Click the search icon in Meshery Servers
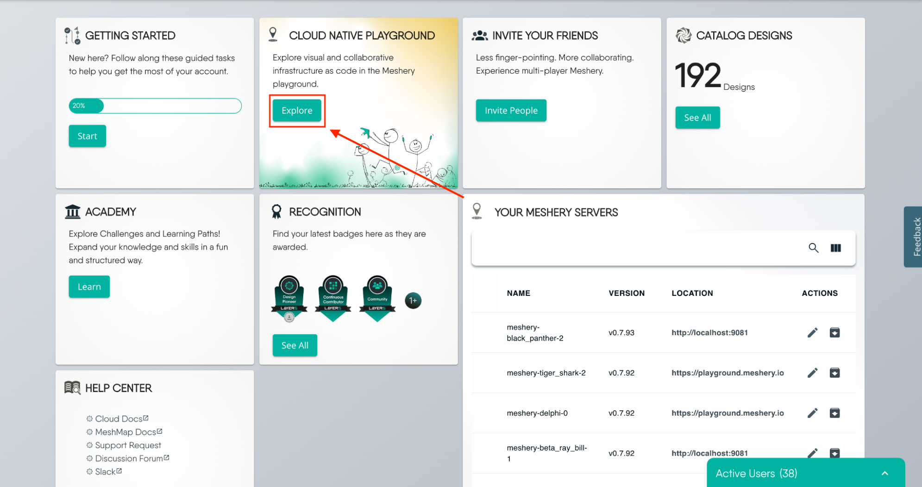Screen dimensions: 922x487 [x=813, y=248]
